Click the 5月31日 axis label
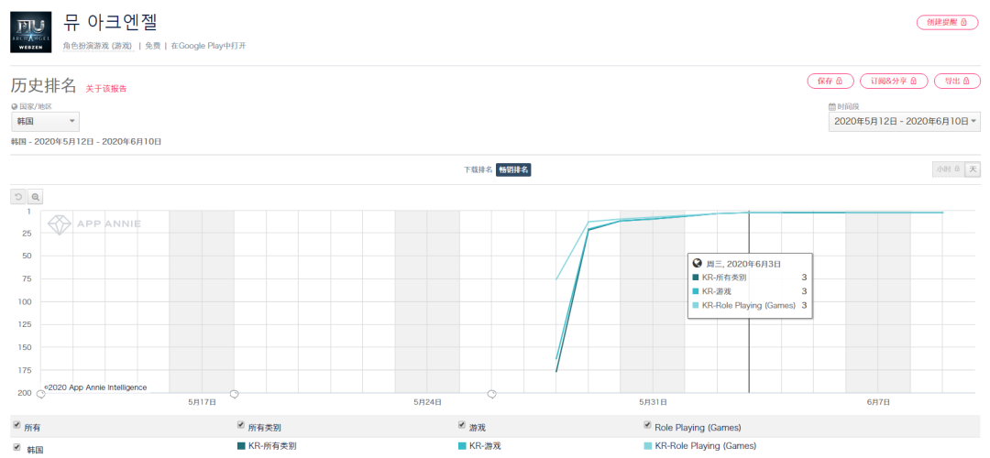Viewport: 990px width, 458px height. [654, 402]
